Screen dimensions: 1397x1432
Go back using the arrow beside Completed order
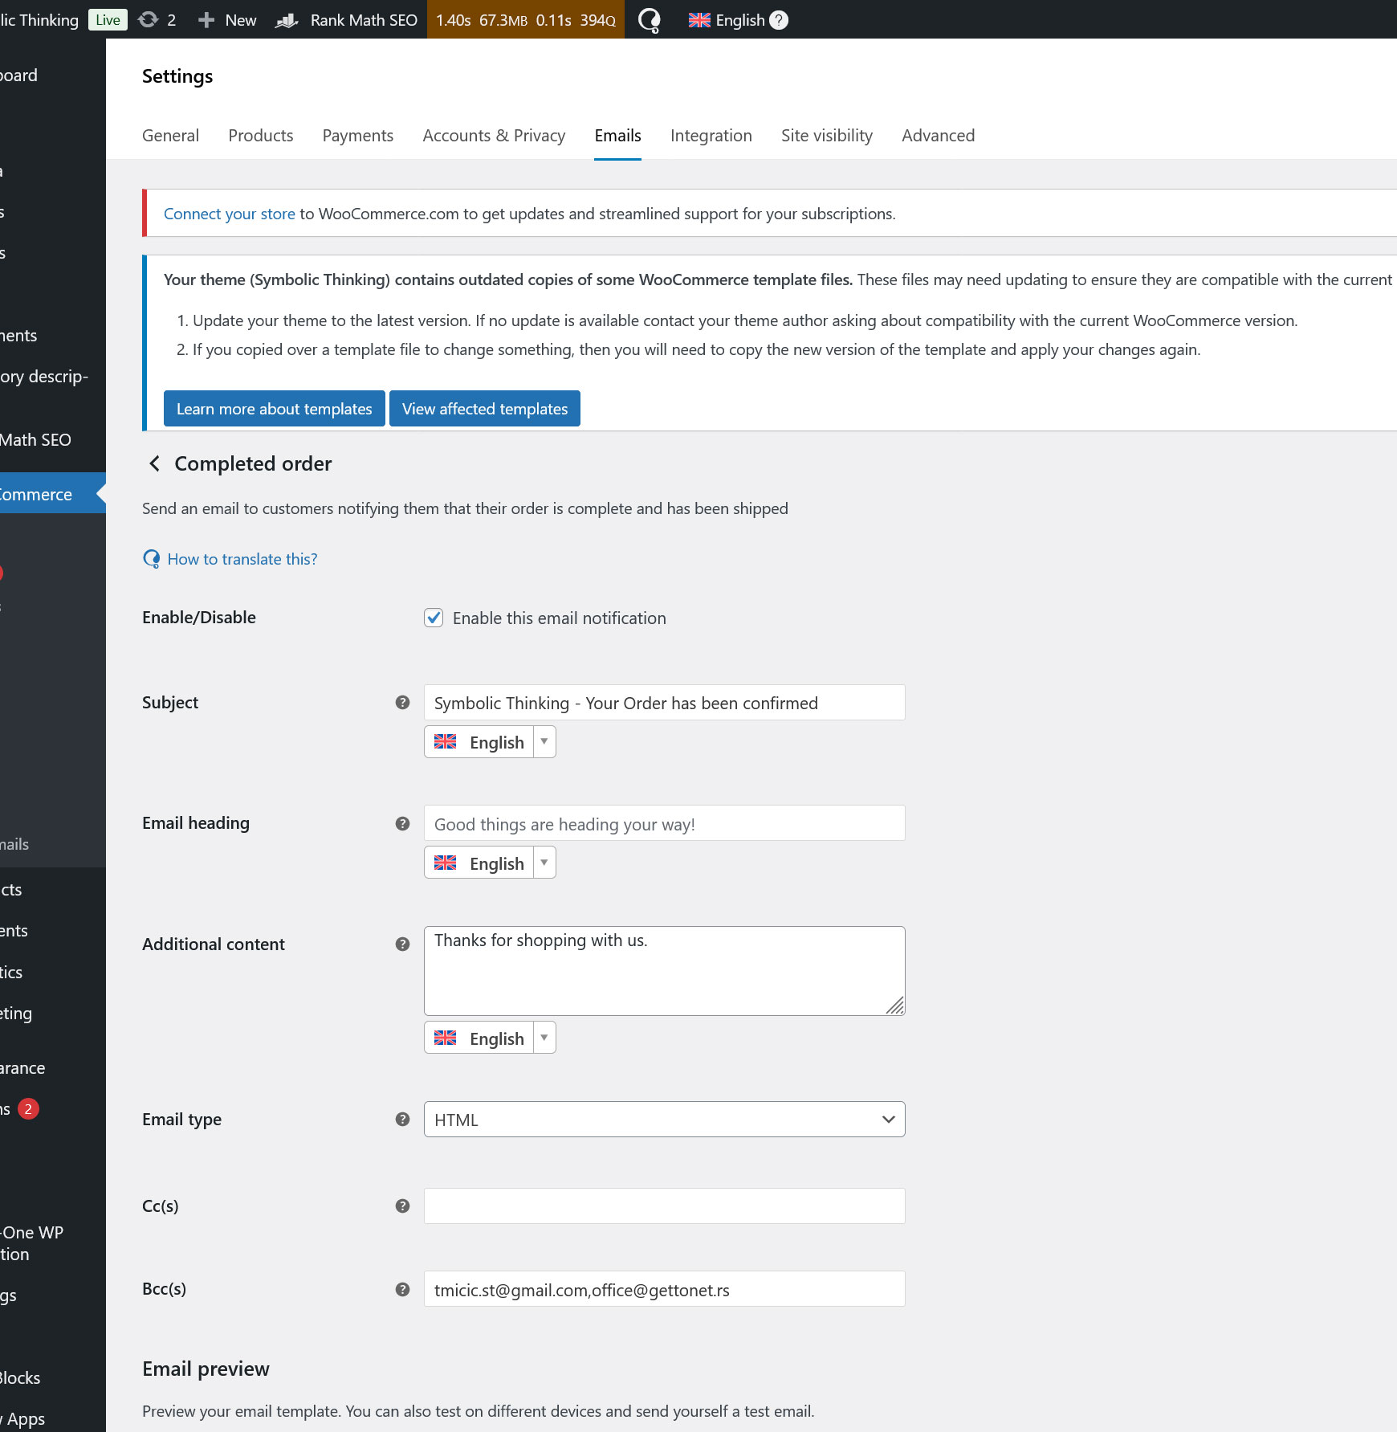tap(154, 463)
